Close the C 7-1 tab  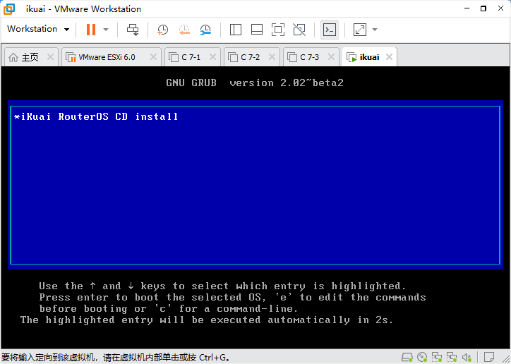click(212, 57)
